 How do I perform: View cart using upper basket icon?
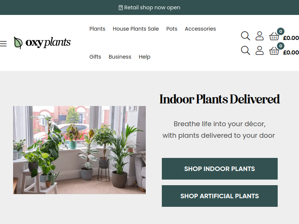(x=274, y=36)
